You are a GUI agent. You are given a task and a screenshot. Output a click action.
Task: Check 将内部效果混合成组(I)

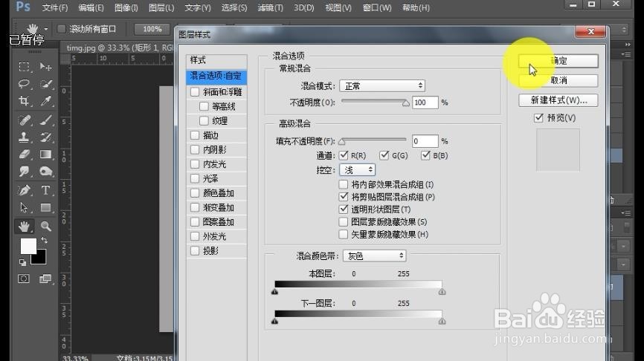(344, 184)
